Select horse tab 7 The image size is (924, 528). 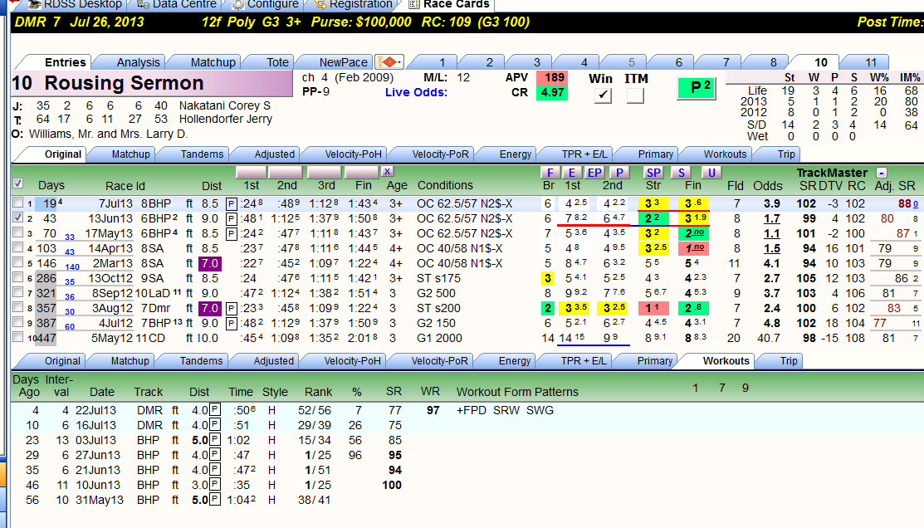[726, 62]
